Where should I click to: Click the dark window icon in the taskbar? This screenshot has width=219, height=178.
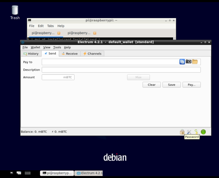pos(28,173)
